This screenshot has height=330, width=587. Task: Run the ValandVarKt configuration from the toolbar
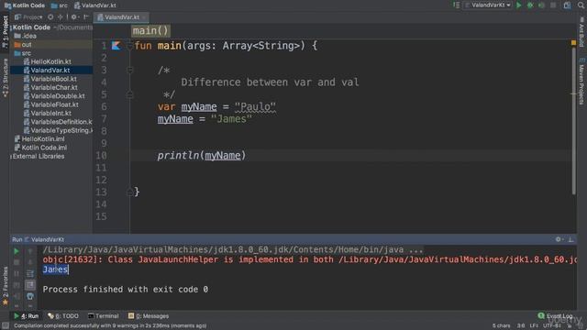(x=518, y=5)
